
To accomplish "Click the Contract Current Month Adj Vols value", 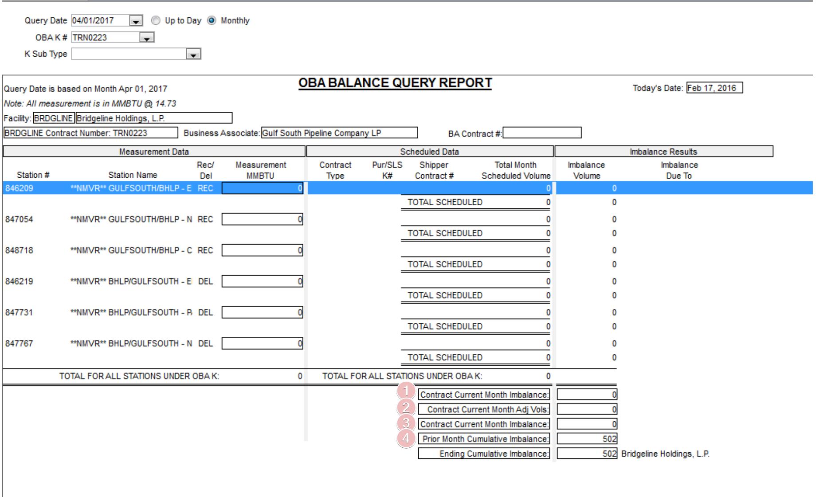I will [x=586, y=409].
